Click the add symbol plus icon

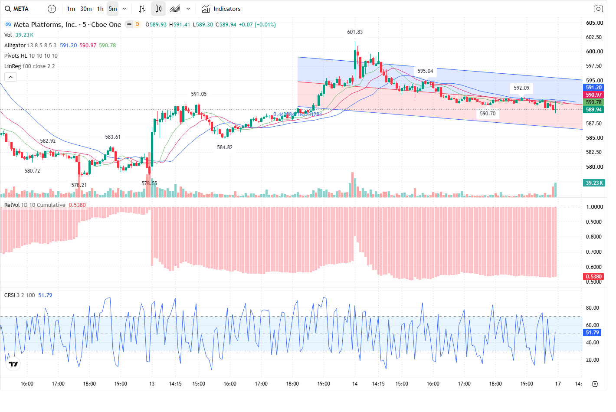click(x=52, y=9)
